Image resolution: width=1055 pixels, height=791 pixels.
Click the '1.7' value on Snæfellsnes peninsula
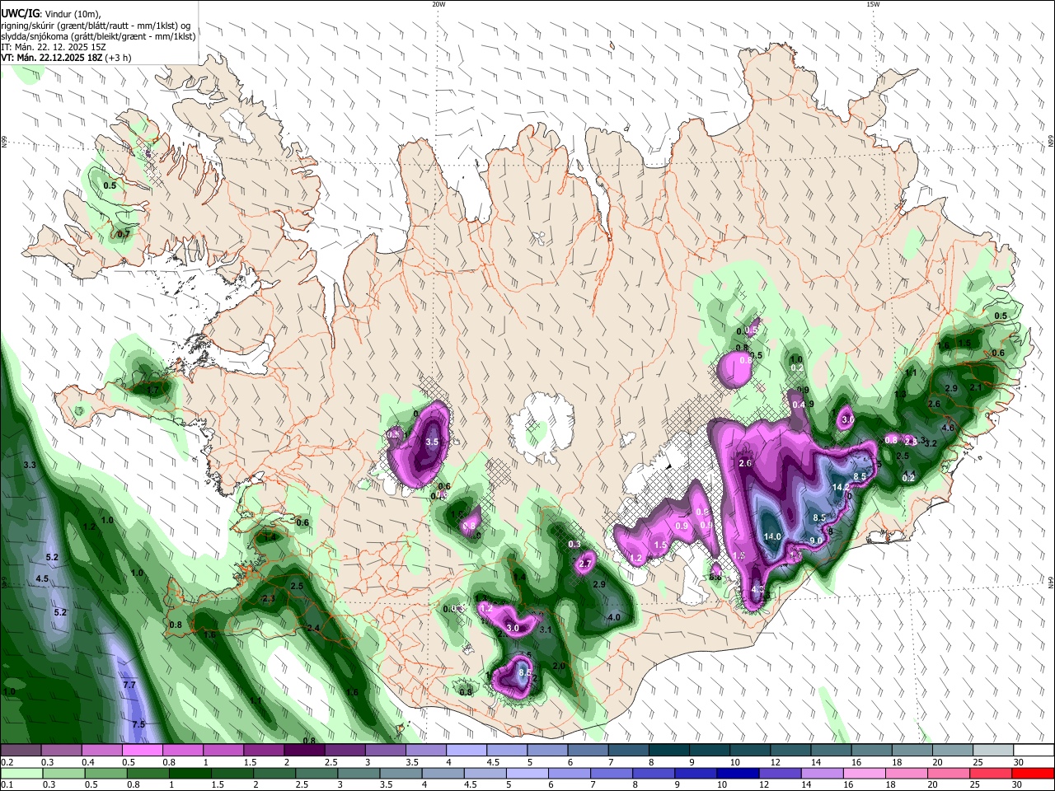point(152,391)
